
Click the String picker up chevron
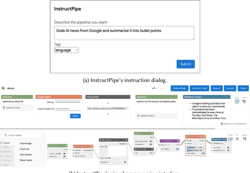click(x=107, y=103)
